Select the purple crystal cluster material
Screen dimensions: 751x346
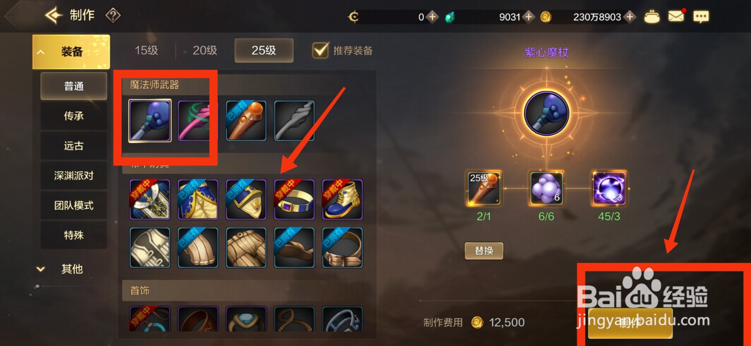click(x=546, y=188)
